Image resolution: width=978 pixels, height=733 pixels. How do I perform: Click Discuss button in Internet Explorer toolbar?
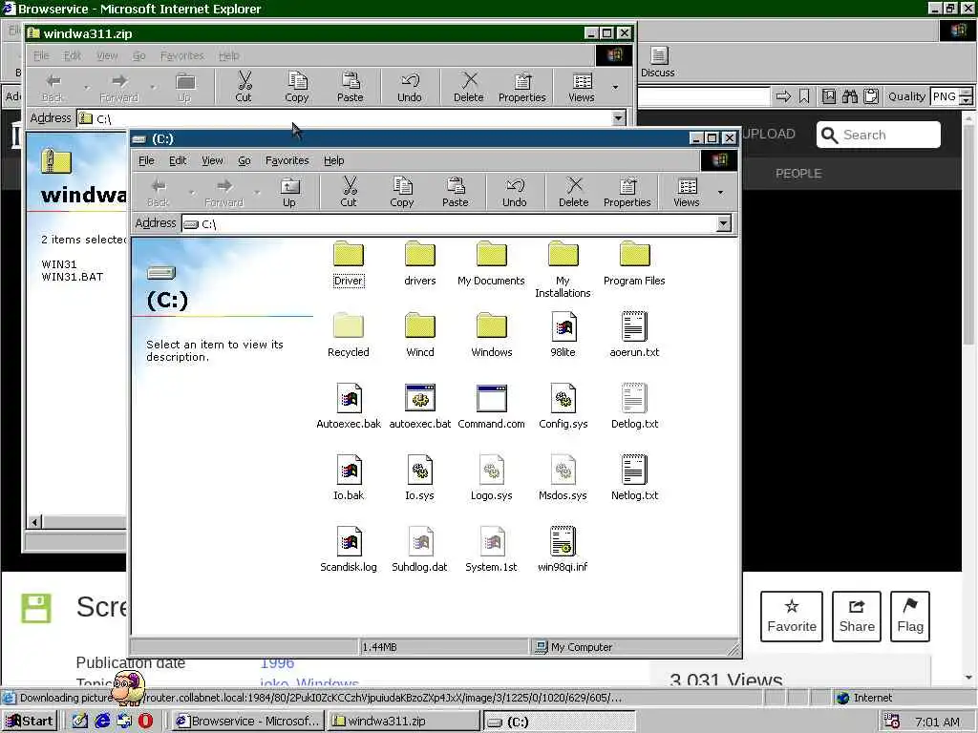[657, 62]
